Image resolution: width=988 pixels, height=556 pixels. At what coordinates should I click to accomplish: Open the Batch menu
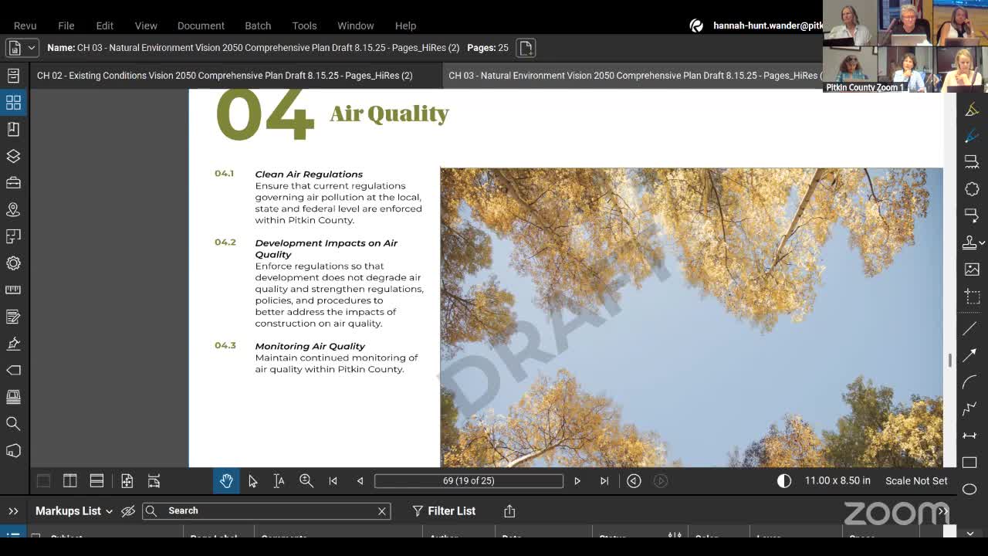point(258,25)
